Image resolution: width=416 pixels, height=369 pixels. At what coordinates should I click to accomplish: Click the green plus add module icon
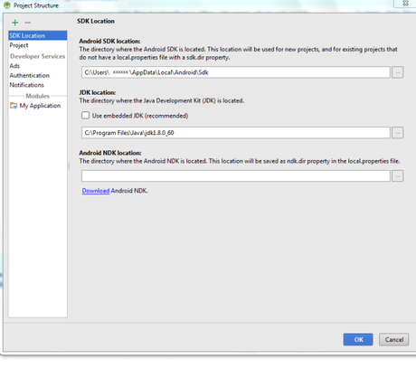(15, 23)
